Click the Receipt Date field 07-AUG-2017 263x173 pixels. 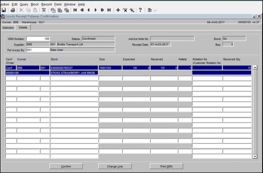tap(160, 44)
